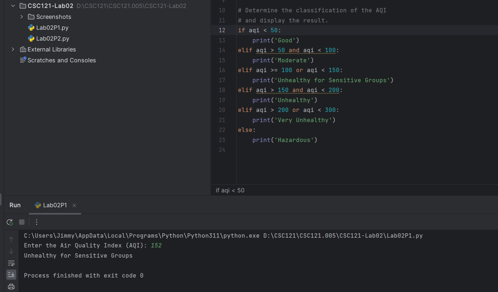Click the up arrow console navigation icon

tap(11, 239)
